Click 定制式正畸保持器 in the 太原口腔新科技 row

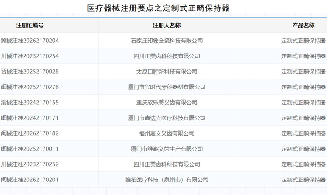point(303,72)
